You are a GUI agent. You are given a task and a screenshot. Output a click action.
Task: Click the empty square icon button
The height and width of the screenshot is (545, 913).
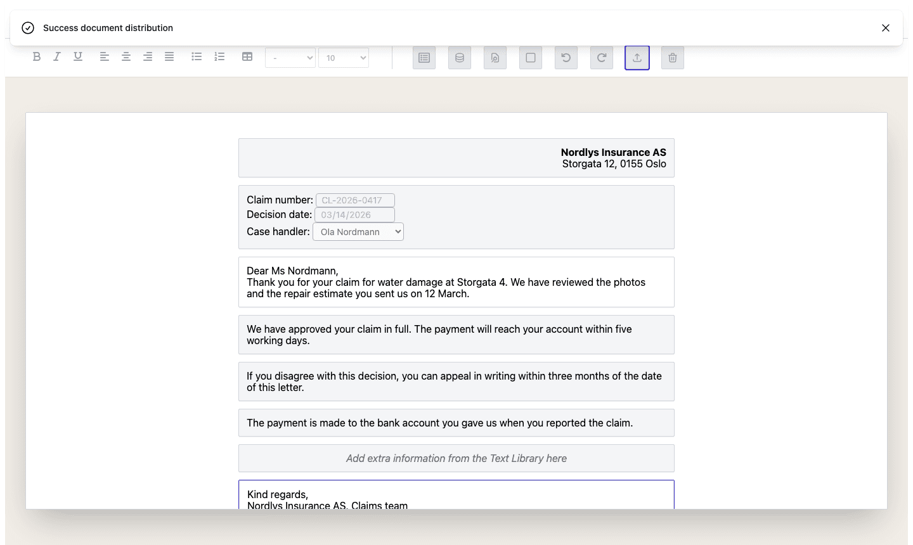tap(531, 58)
